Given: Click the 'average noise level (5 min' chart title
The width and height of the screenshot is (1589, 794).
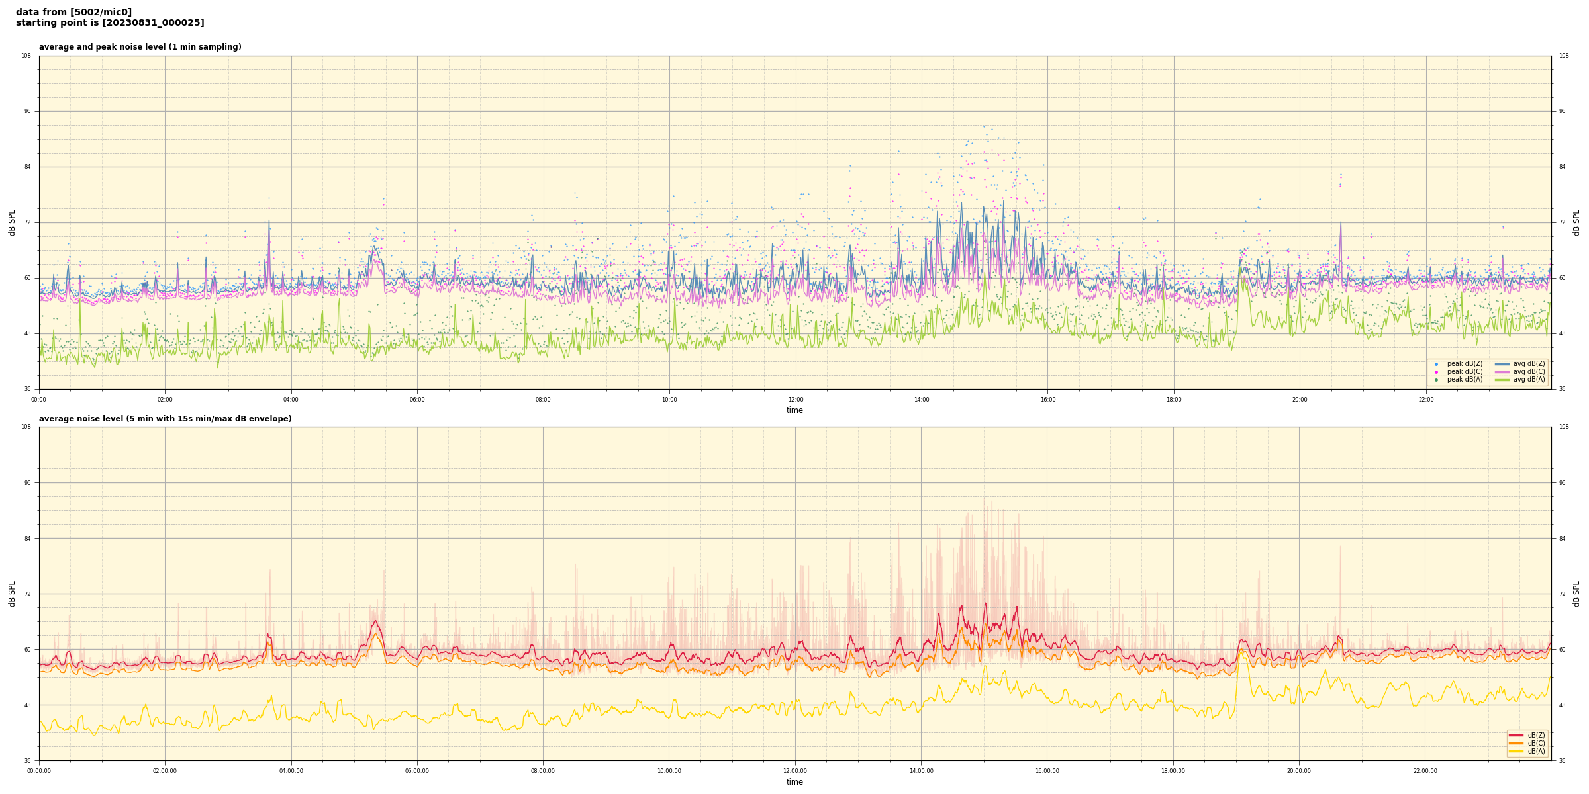Looking at the screenshot, I should 165,419.
